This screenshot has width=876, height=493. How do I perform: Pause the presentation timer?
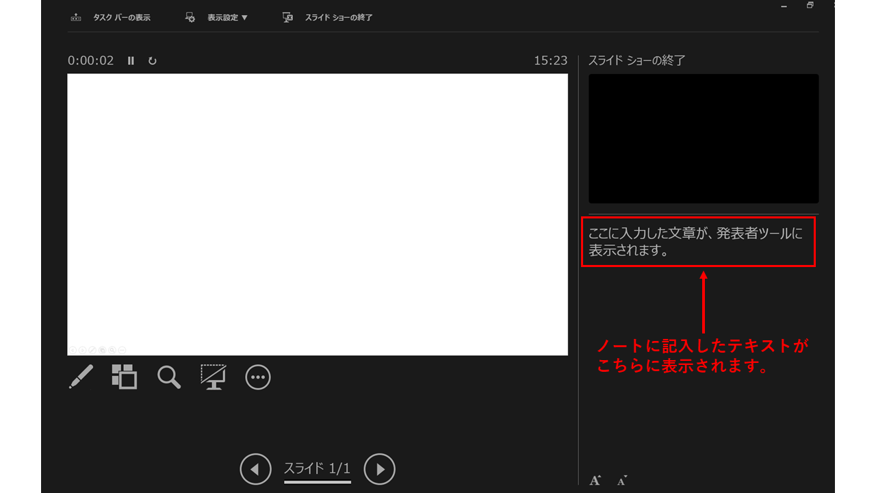point(131,61)
